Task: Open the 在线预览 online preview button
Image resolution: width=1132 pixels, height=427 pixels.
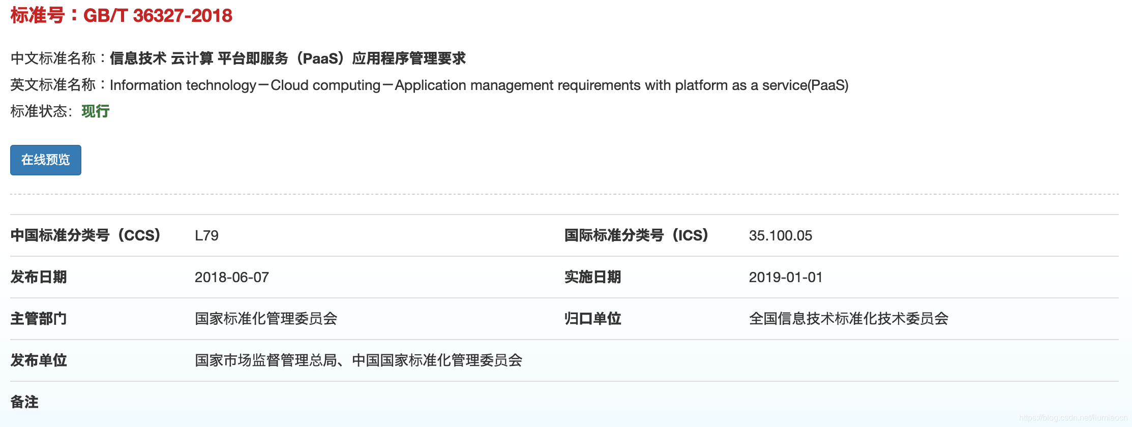Action: (x=46, y=160)
